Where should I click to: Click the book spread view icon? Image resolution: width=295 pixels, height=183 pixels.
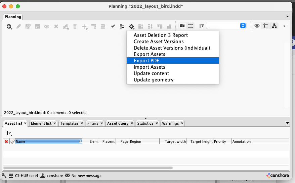point(182,26)
